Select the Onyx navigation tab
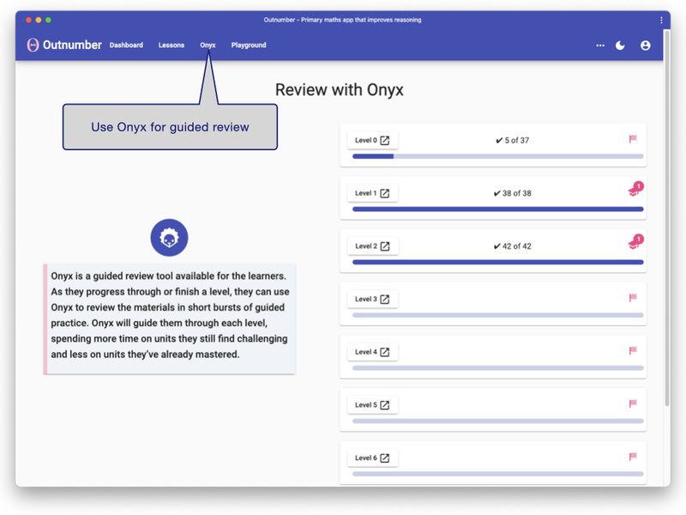686x515 pixels. (208, 45)
